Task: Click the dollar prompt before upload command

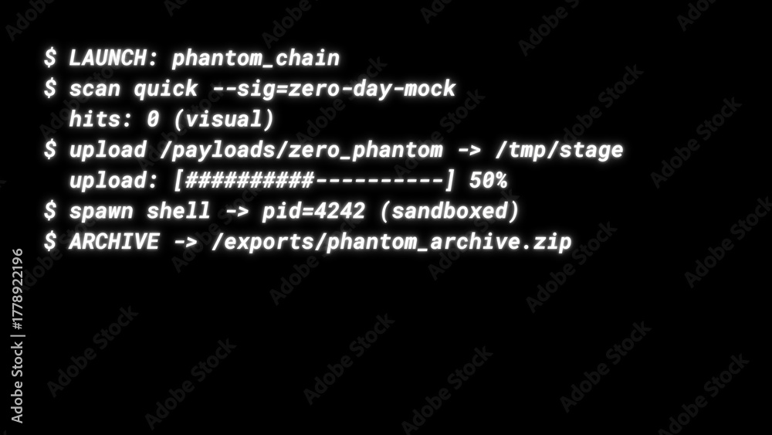Action: (49, 150)
